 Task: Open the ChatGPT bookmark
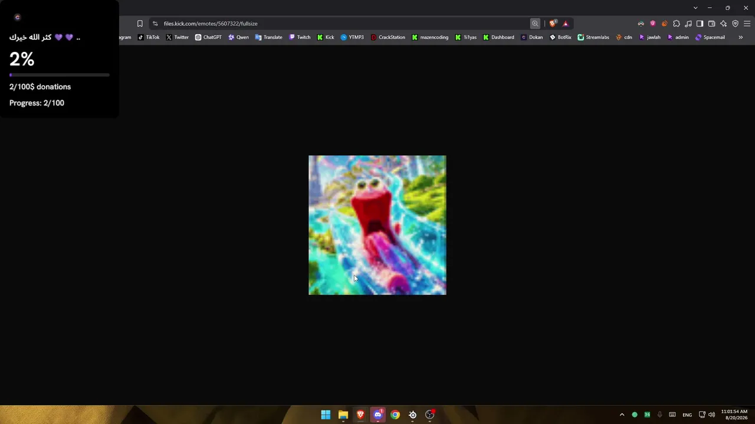tap(208, 37)
